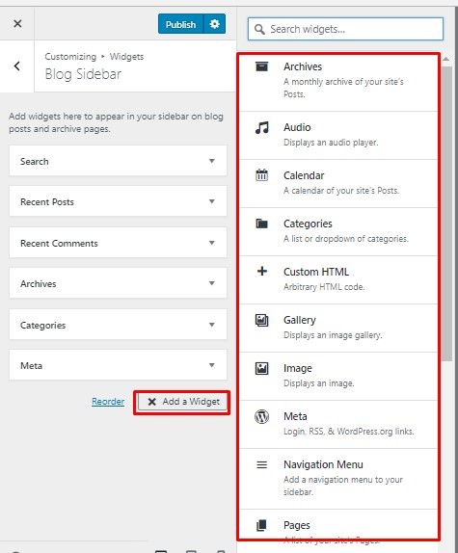This screenshot has width=458, height=553.
Task: Select the Custom HTML widget title
Action: (x=316, y=272)
